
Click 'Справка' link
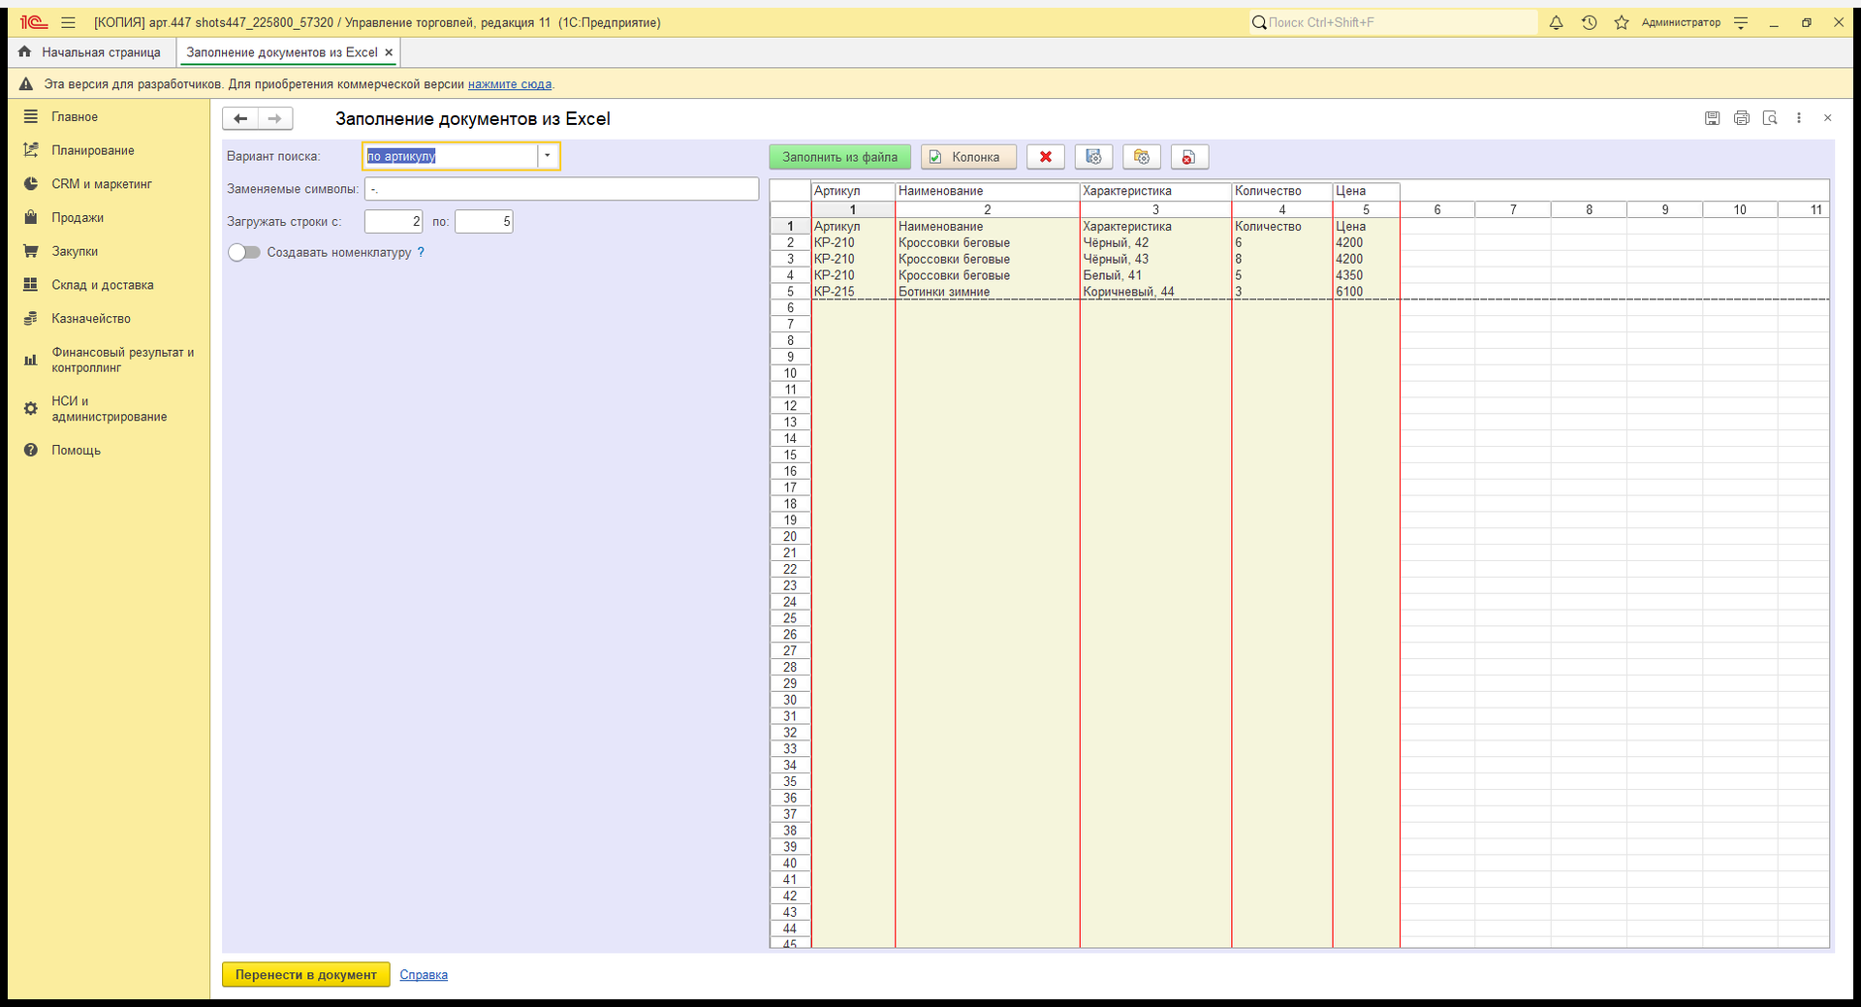point(424,975)
